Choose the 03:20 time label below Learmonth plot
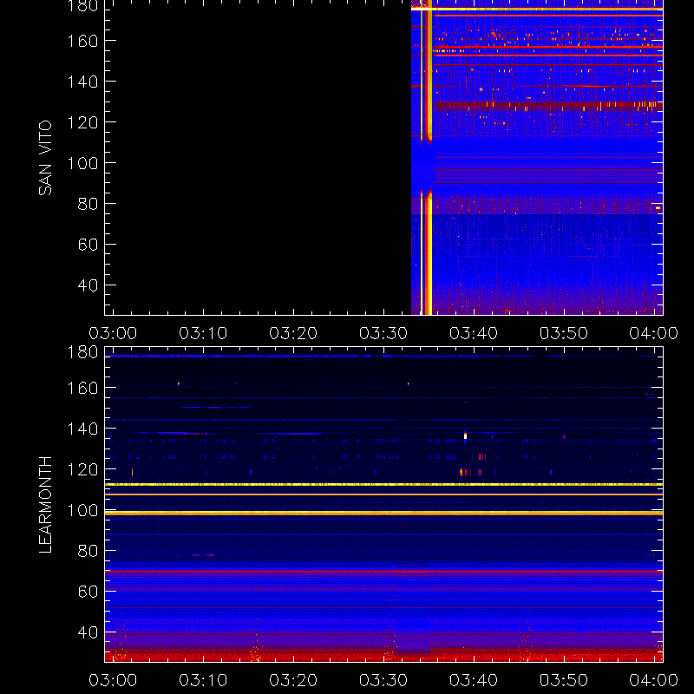 [x=293, y=680]
